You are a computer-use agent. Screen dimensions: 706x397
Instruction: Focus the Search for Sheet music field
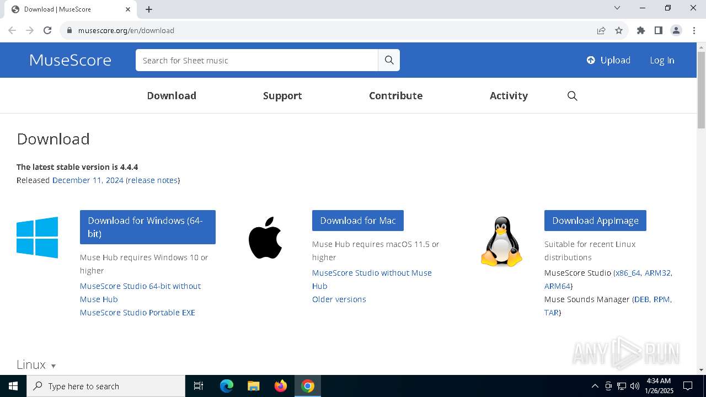[256, 60]
